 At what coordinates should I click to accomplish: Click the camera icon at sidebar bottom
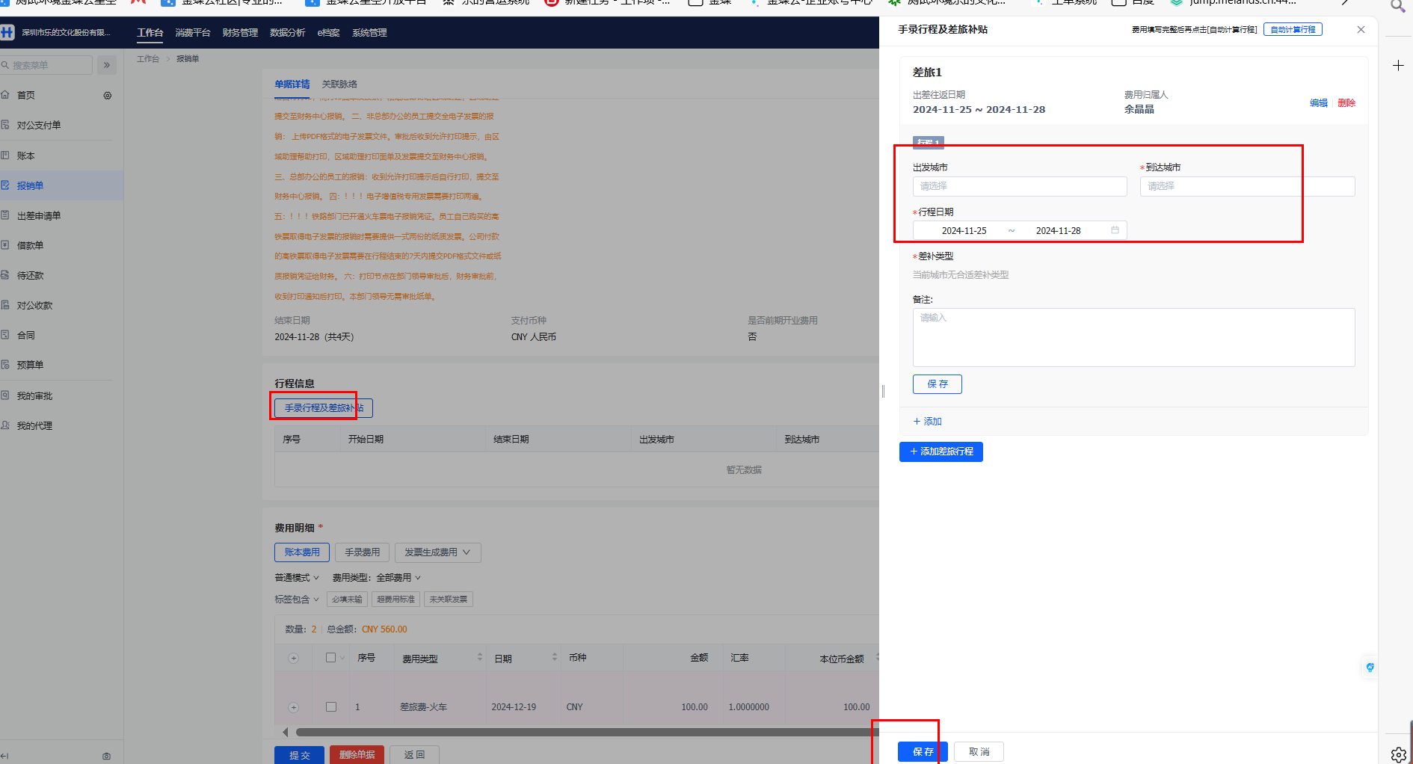[107, 757]
